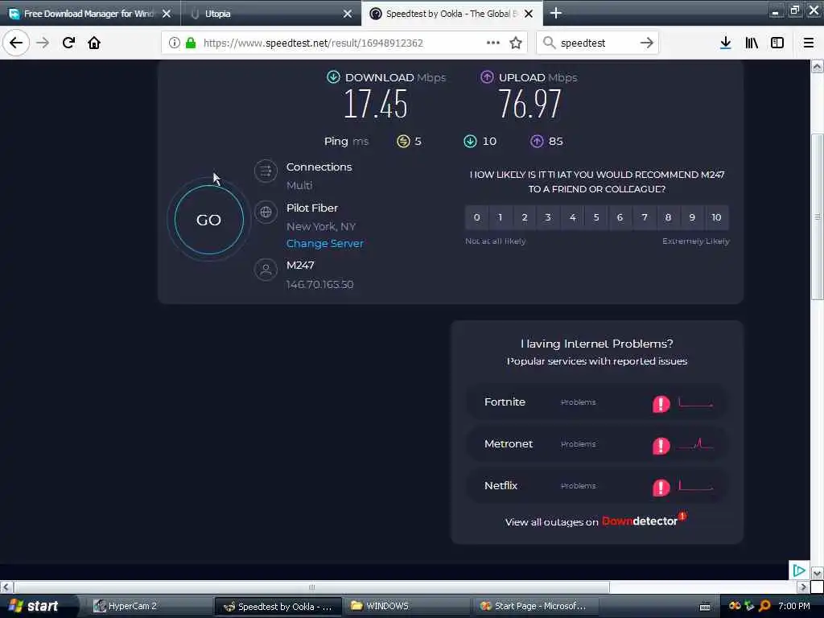
Task: Click the upload ping latency icon
Action: click(x=537, y=141)
